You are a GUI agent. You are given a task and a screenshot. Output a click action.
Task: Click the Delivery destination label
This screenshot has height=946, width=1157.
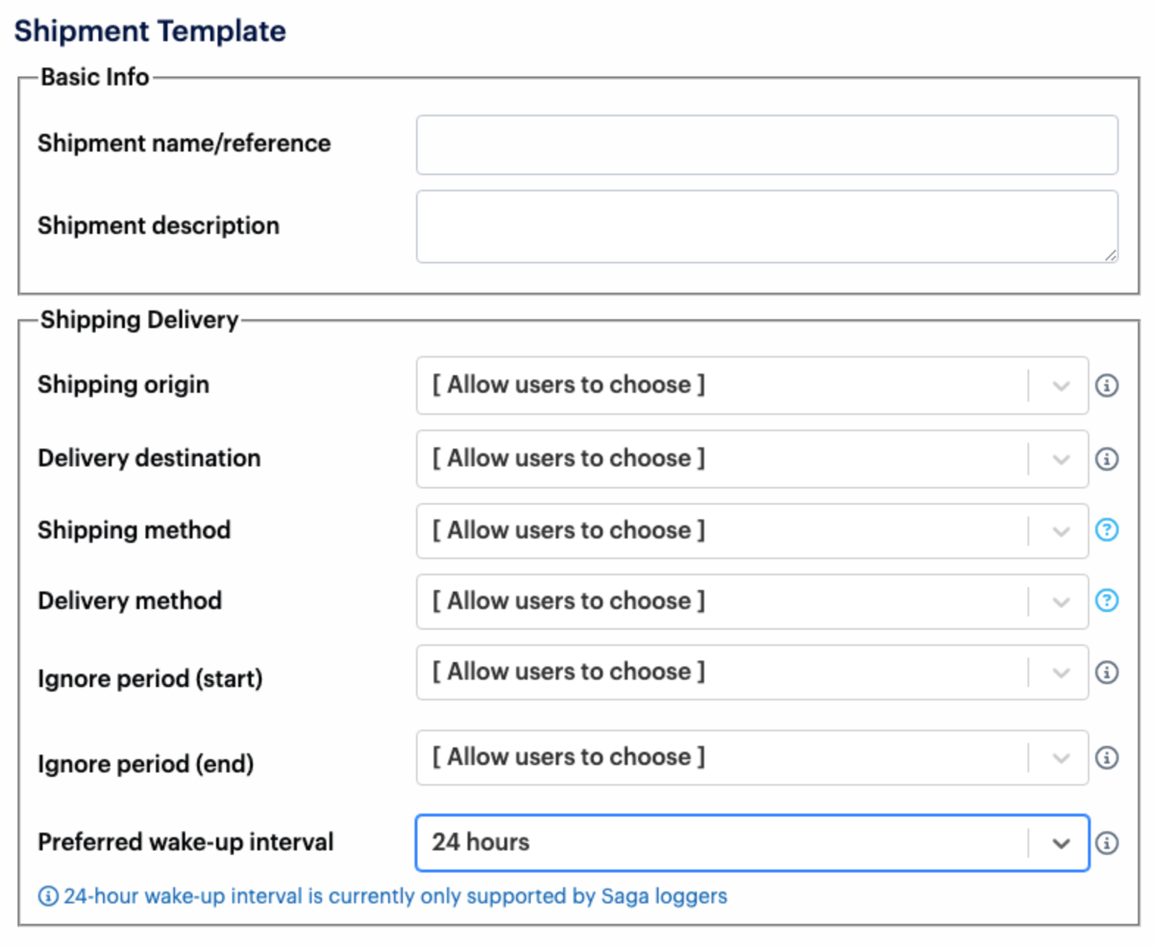click(x=149, y=458)
